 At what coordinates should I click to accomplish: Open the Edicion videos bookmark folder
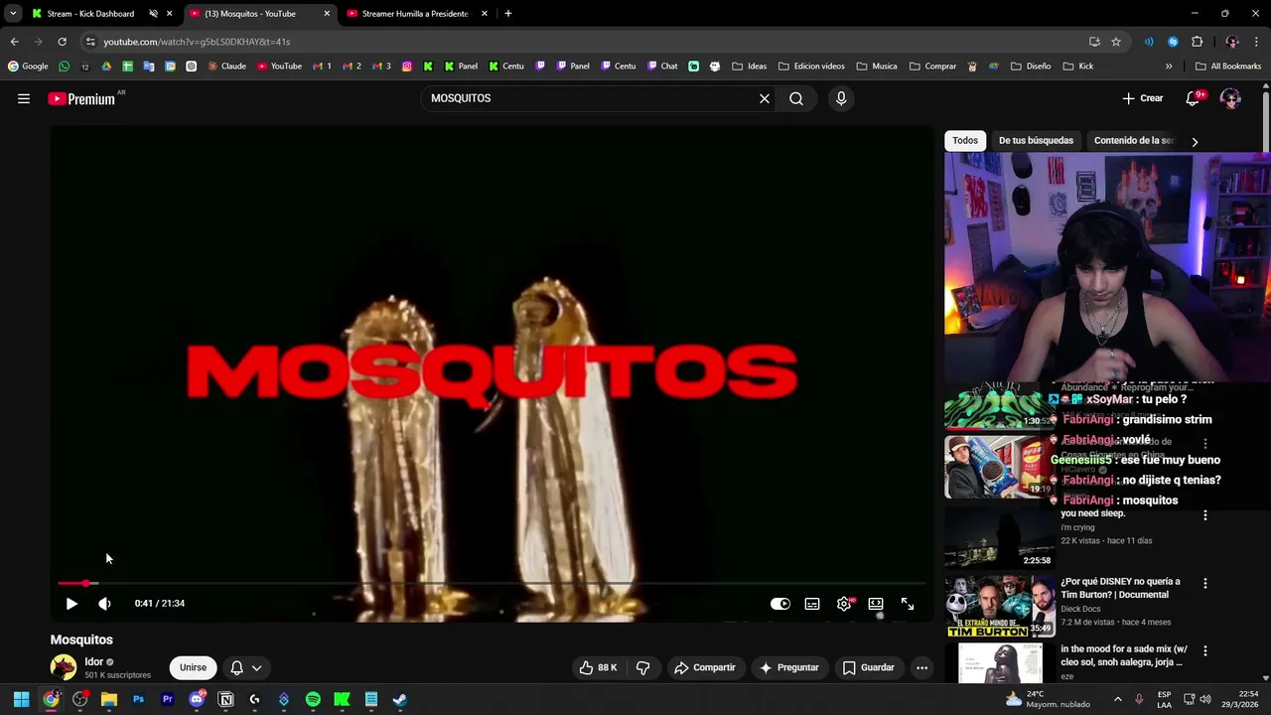[811, 67]
